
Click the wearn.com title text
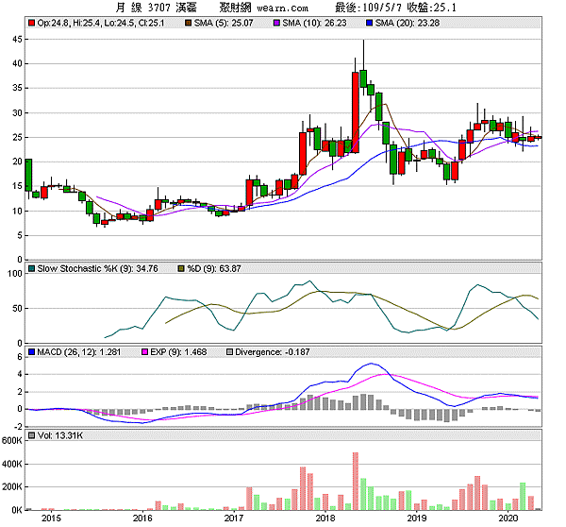pyautogui.click(x=282, y=8)
